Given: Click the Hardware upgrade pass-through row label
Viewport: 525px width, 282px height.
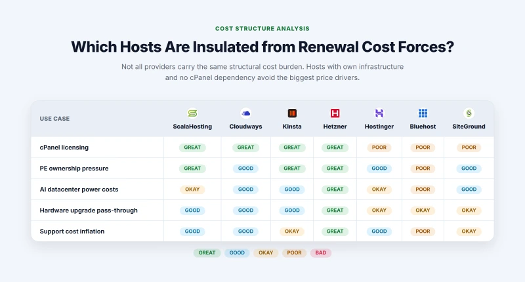Looking at the screenshot, I should pos(89,211).
